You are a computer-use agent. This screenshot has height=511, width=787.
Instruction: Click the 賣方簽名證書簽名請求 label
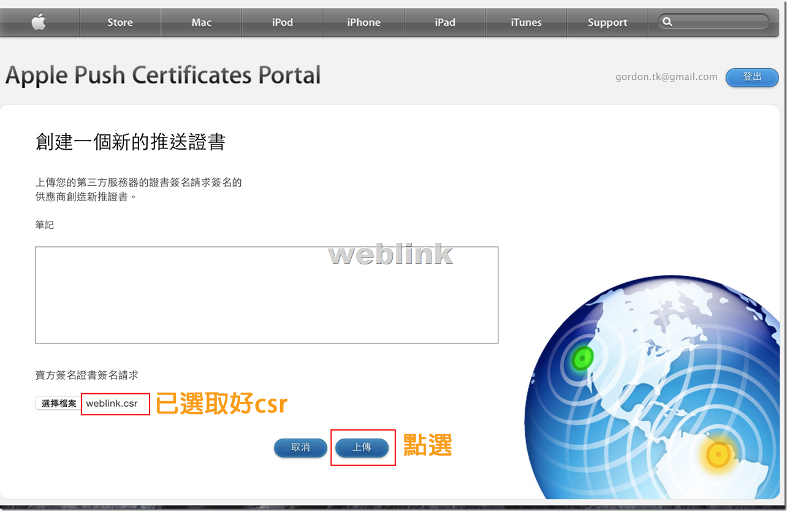pos(87,375)
